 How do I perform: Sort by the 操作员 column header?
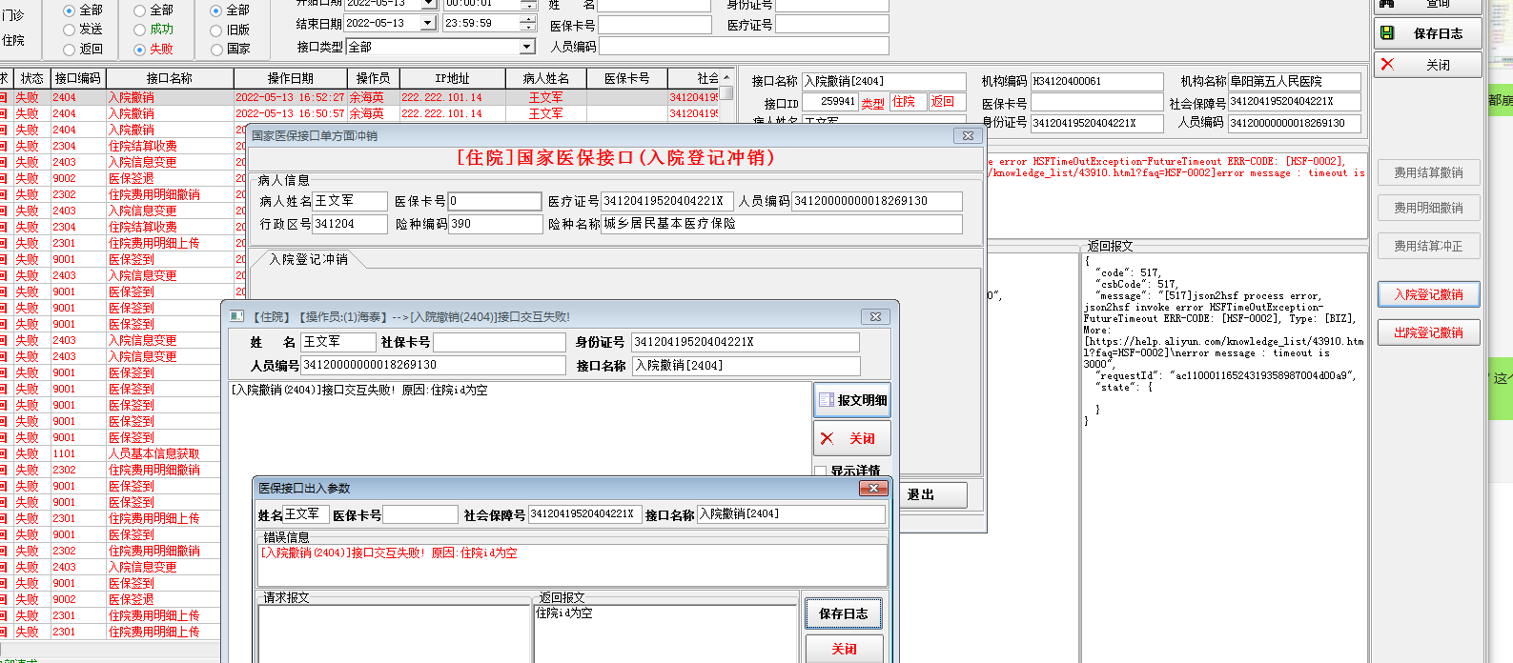pos(373,78)
